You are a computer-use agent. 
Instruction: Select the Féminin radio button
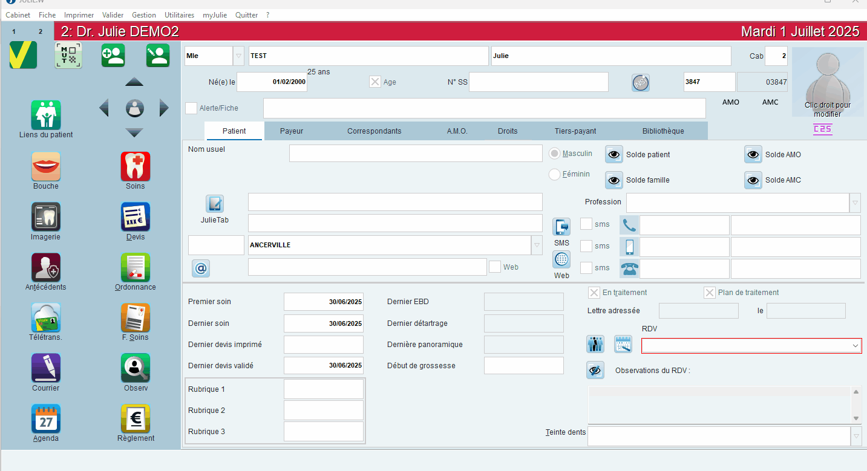[554, 174]
